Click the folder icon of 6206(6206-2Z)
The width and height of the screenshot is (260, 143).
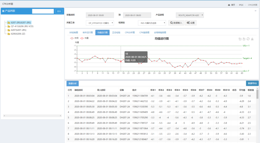click(9, 34)
